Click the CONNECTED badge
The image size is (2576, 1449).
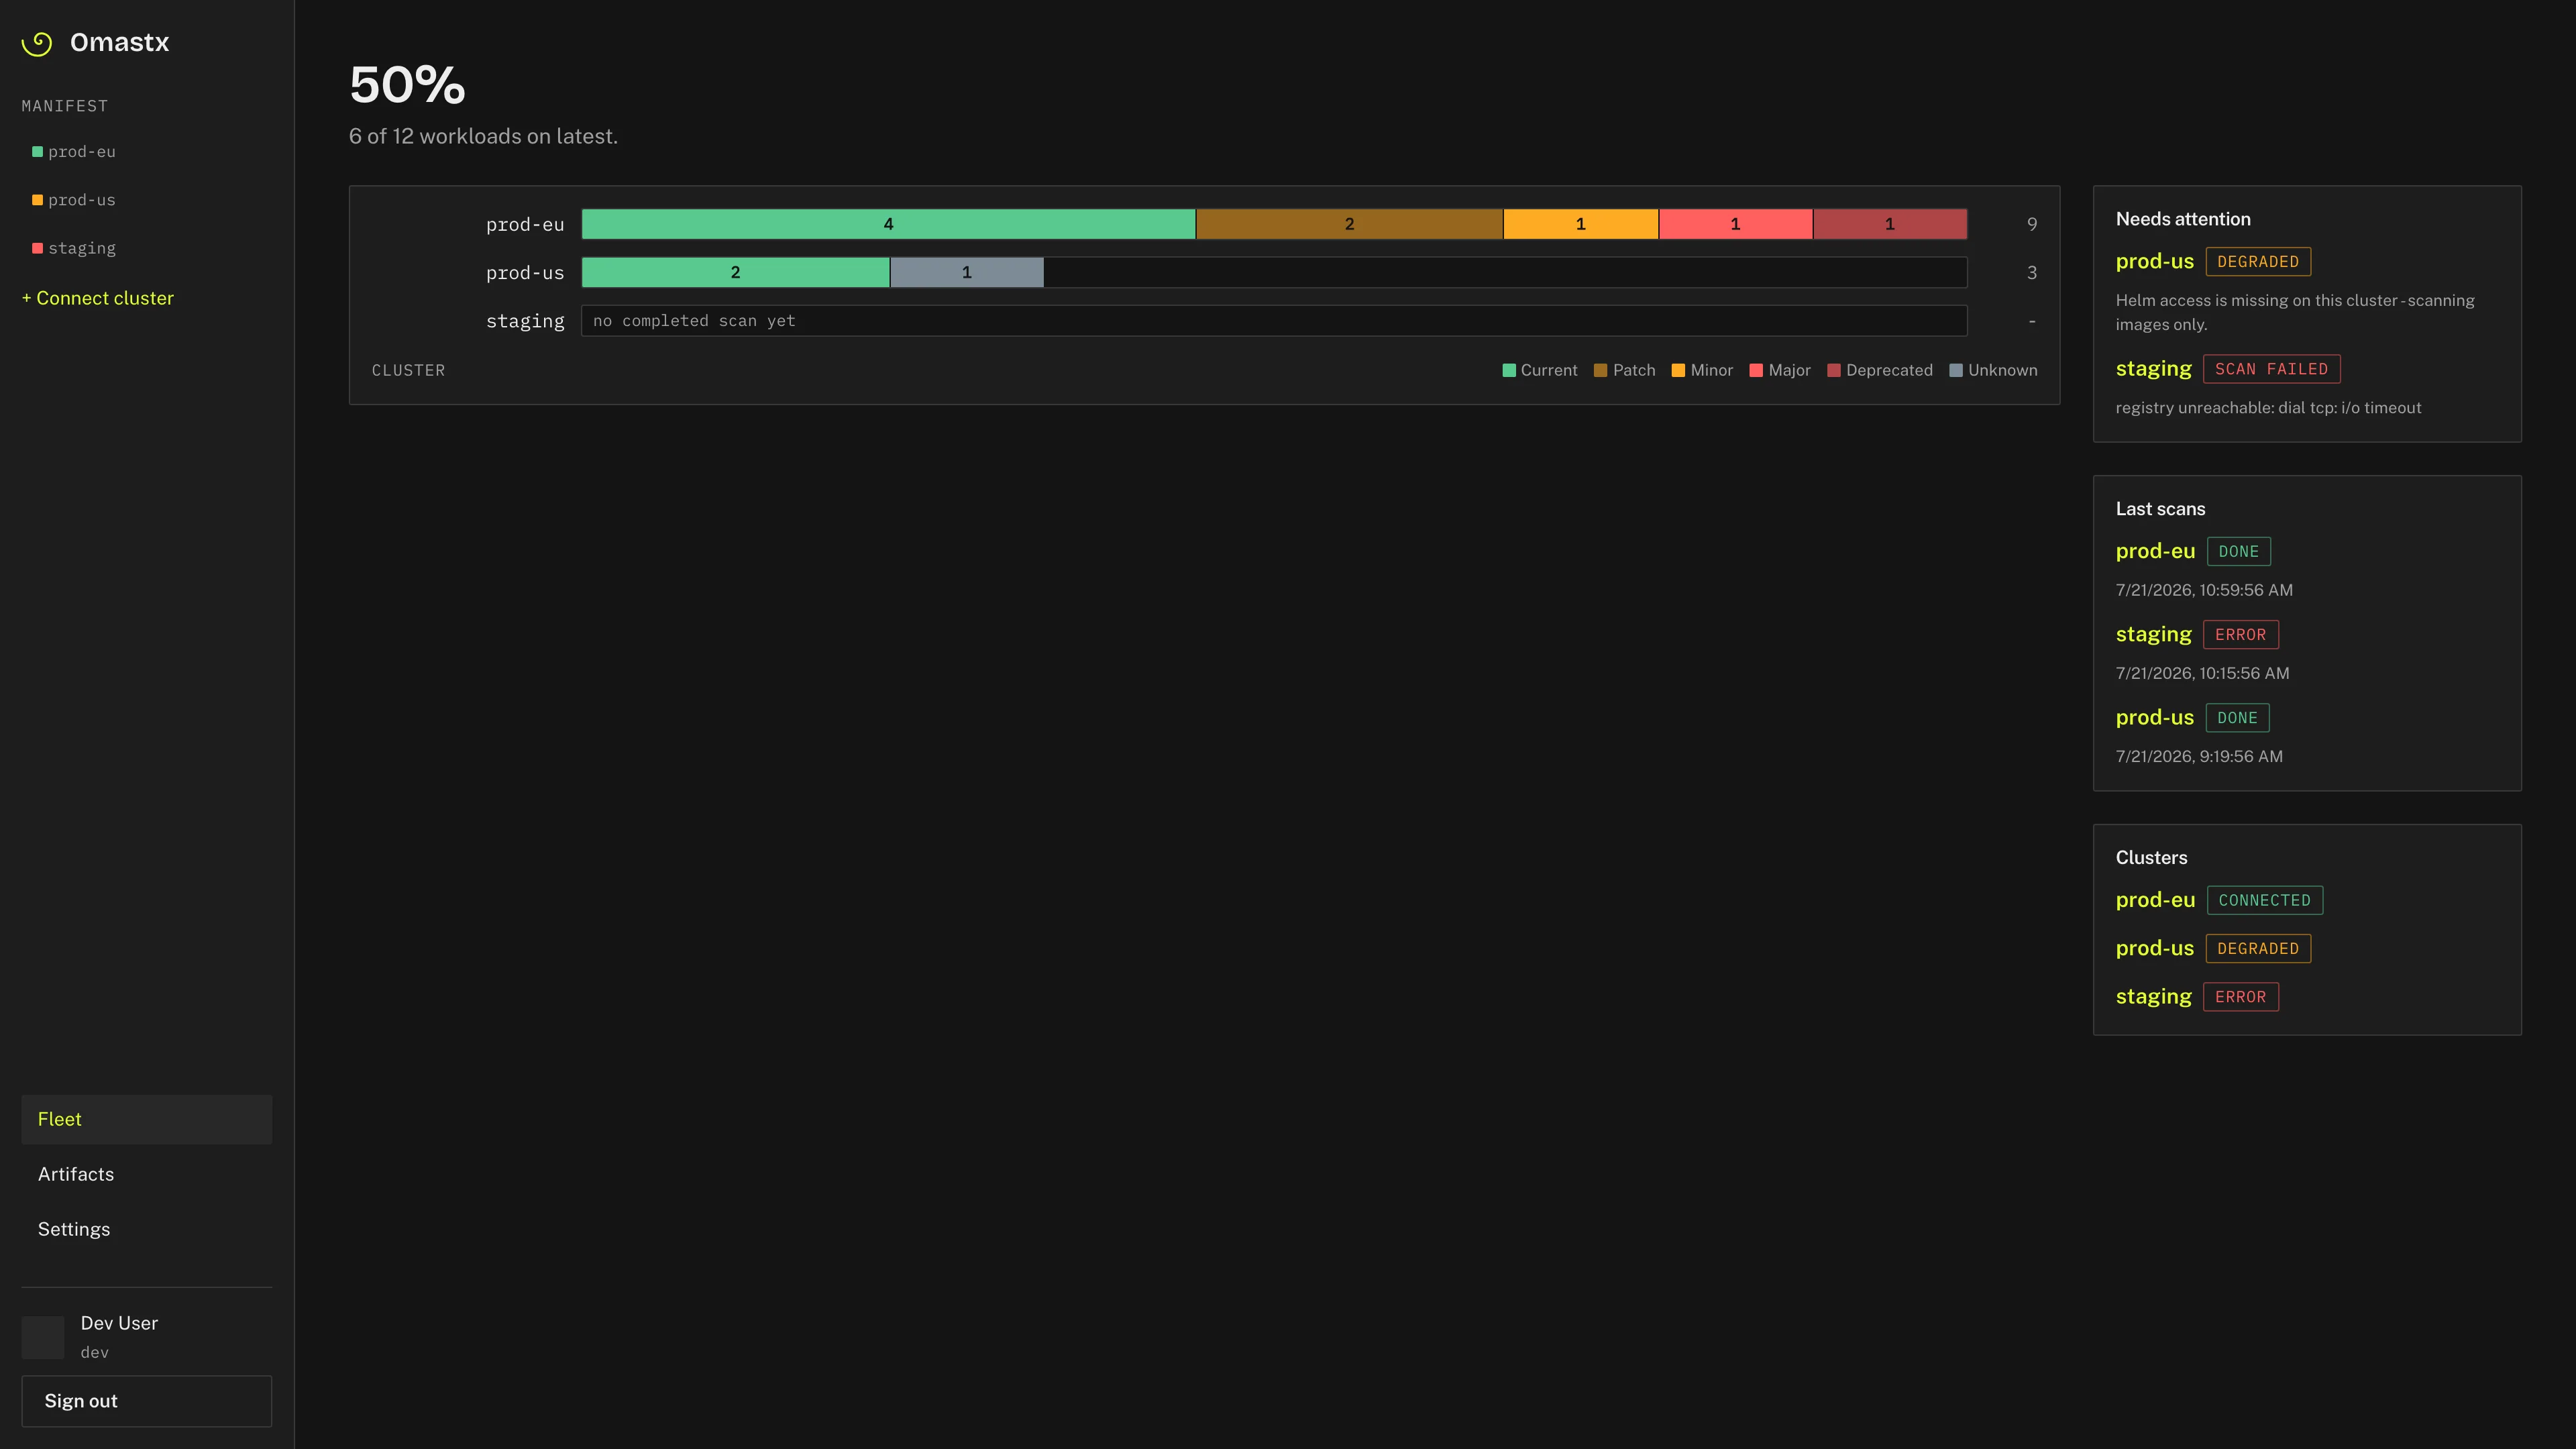coord(2265,901)
